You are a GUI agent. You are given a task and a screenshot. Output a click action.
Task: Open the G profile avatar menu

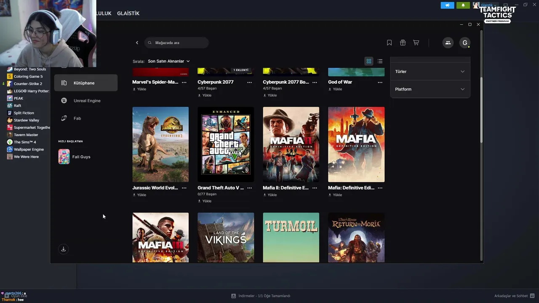click(x=464, y=43)
